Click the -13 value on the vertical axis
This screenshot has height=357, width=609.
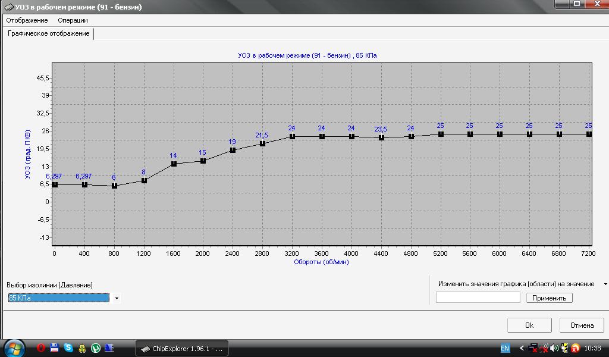tap(44, 237)
